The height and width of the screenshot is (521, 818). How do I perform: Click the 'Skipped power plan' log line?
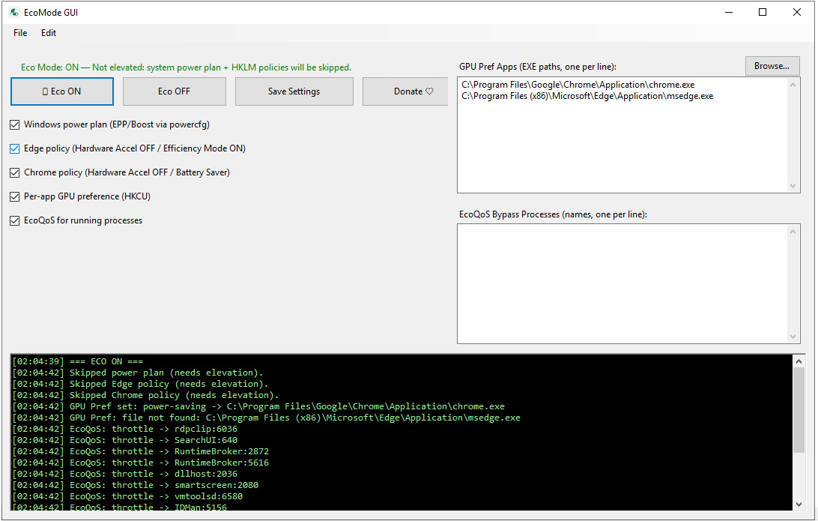138,373
